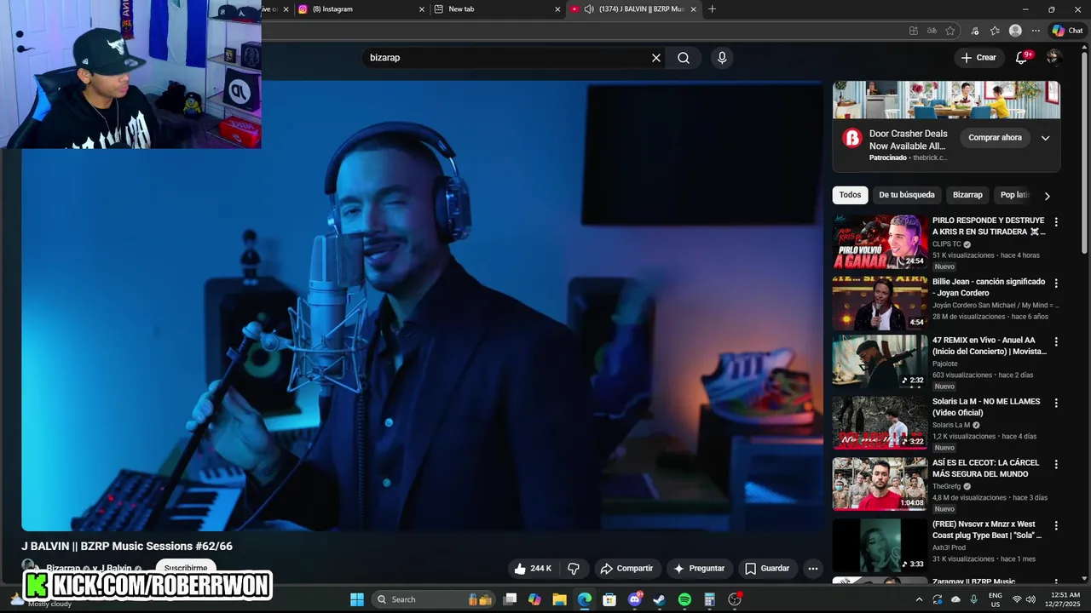
Task: Close the New tab browser tab
Action: 557,9
